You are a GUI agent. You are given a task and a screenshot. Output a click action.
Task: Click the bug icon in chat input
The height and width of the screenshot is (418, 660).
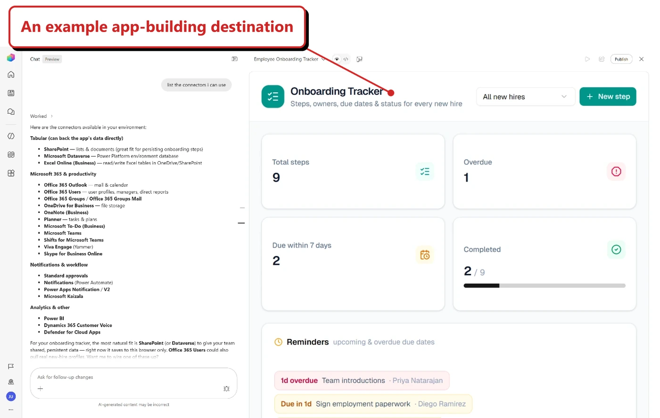coord(226,389)
